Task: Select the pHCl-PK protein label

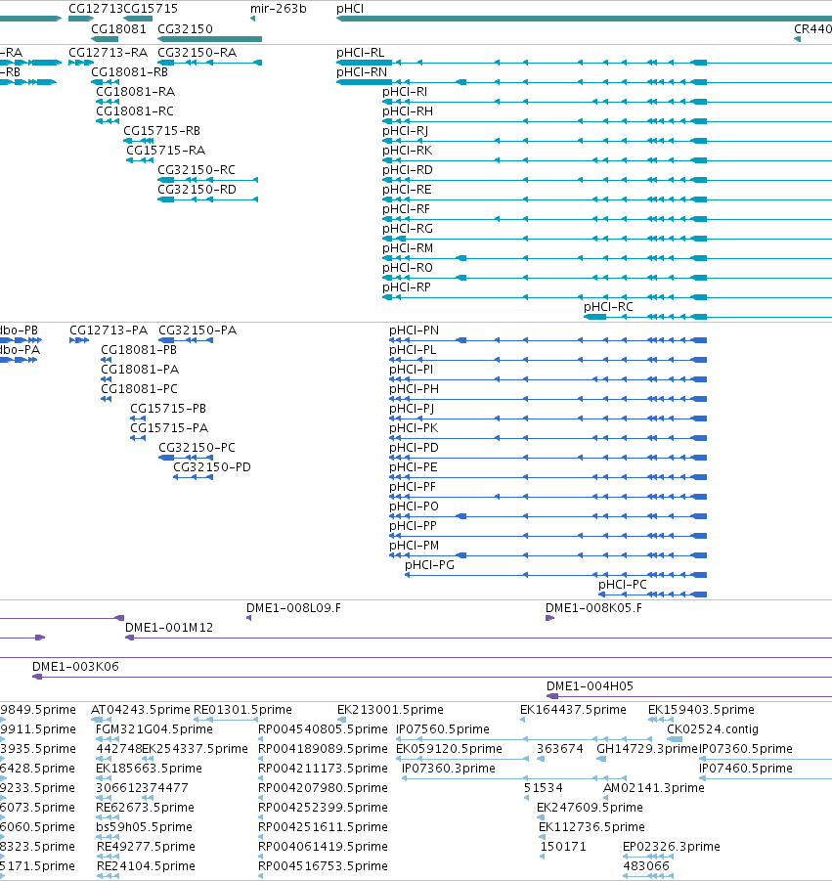Action: coord(414,428)
